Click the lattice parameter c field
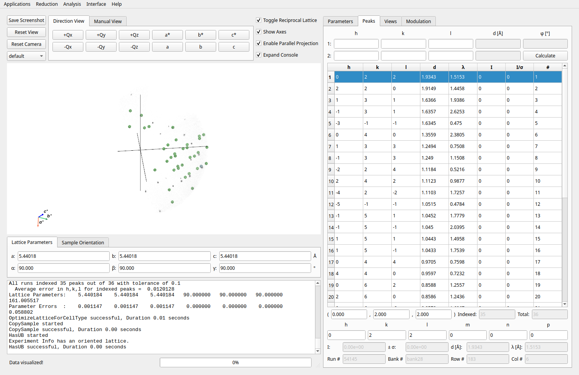Viewport: 579px width, 375px height. pos(265,256)
